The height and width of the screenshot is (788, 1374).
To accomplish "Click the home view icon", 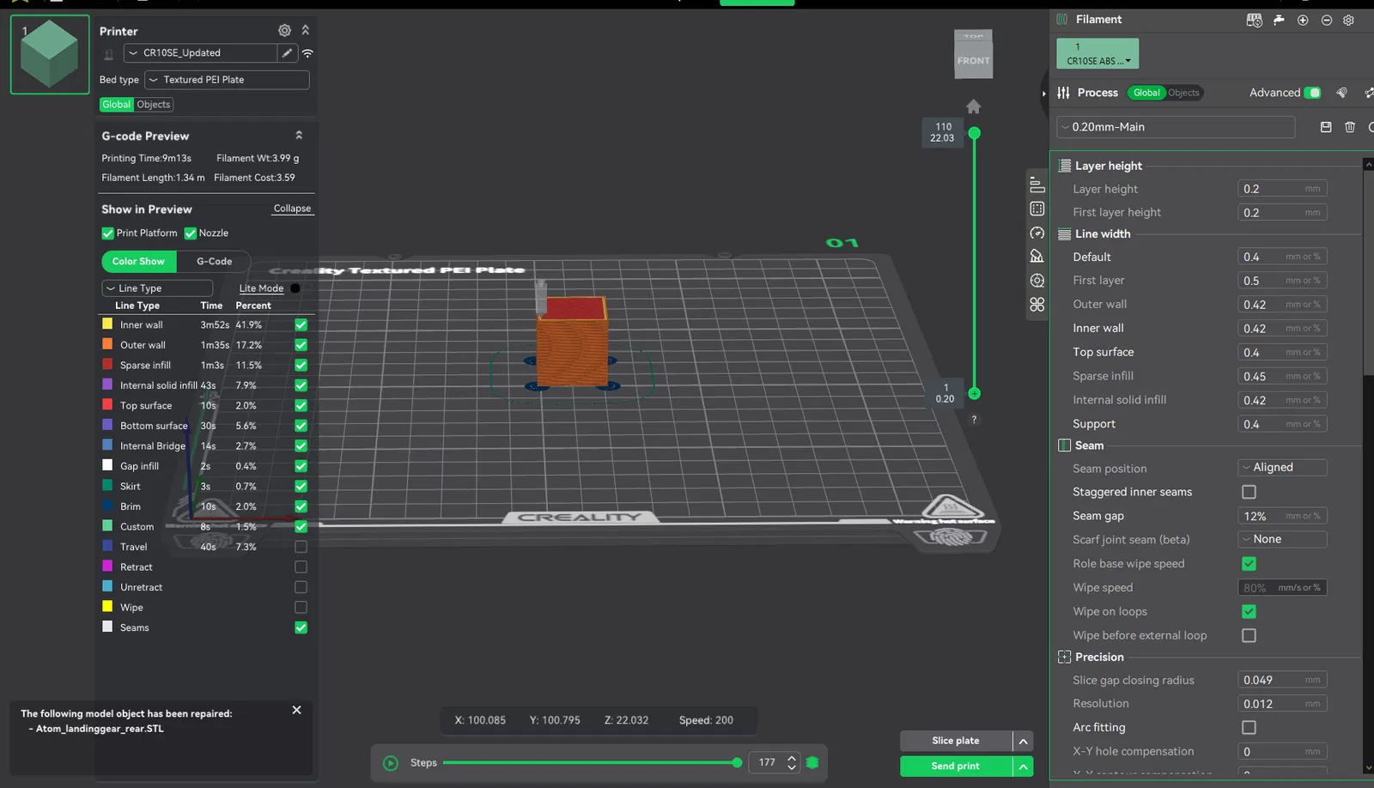I will tap(973, 106).
